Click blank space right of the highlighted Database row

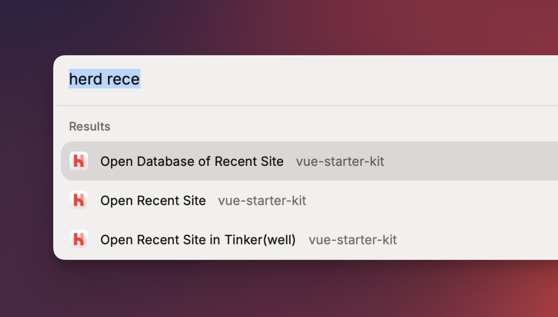(476, 161)
